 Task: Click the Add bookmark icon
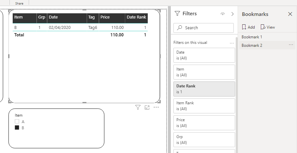point(244,27)
